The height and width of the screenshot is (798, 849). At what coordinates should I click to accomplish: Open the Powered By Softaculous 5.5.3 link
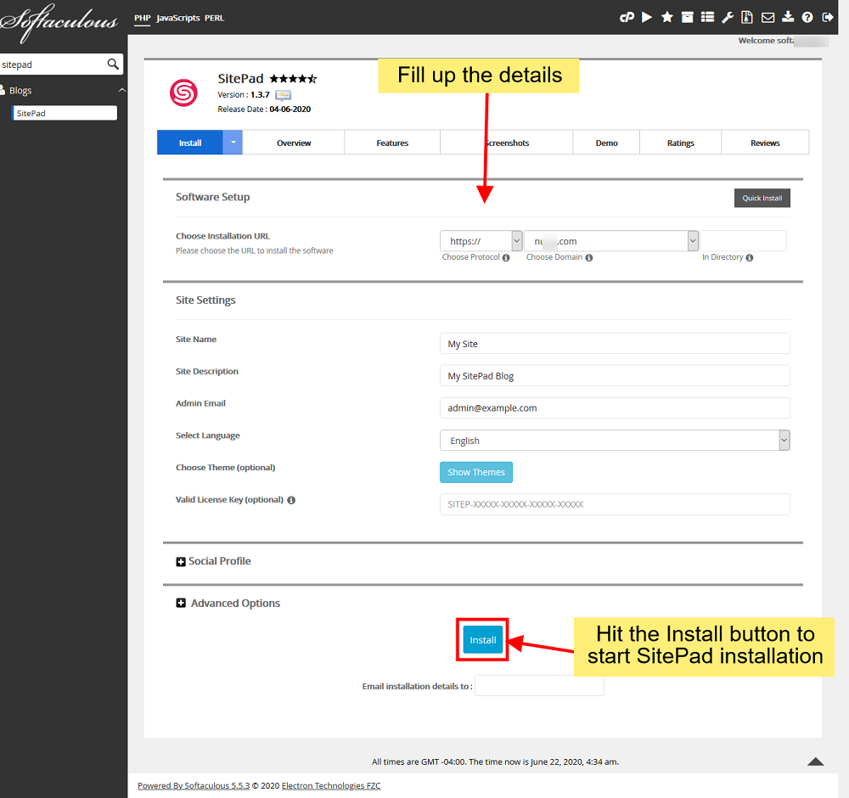pyautogui.click(x=194, y=785)
